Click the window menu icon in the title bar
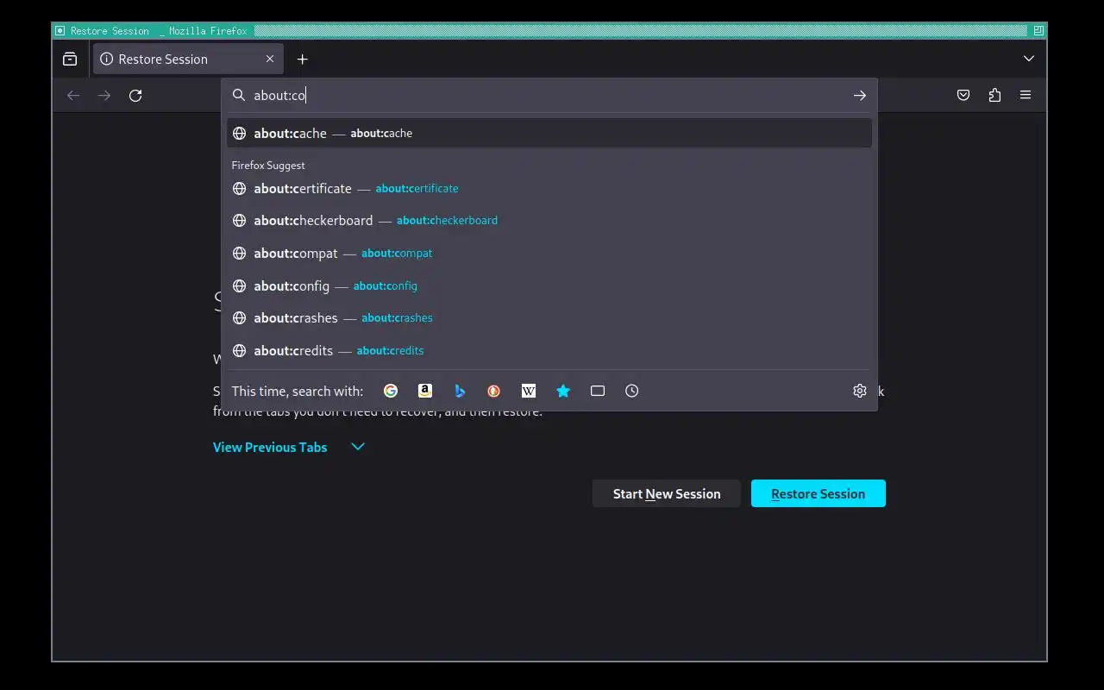Image resolution: width=1104 pixels, height=690 pixels. coord(60,30)
